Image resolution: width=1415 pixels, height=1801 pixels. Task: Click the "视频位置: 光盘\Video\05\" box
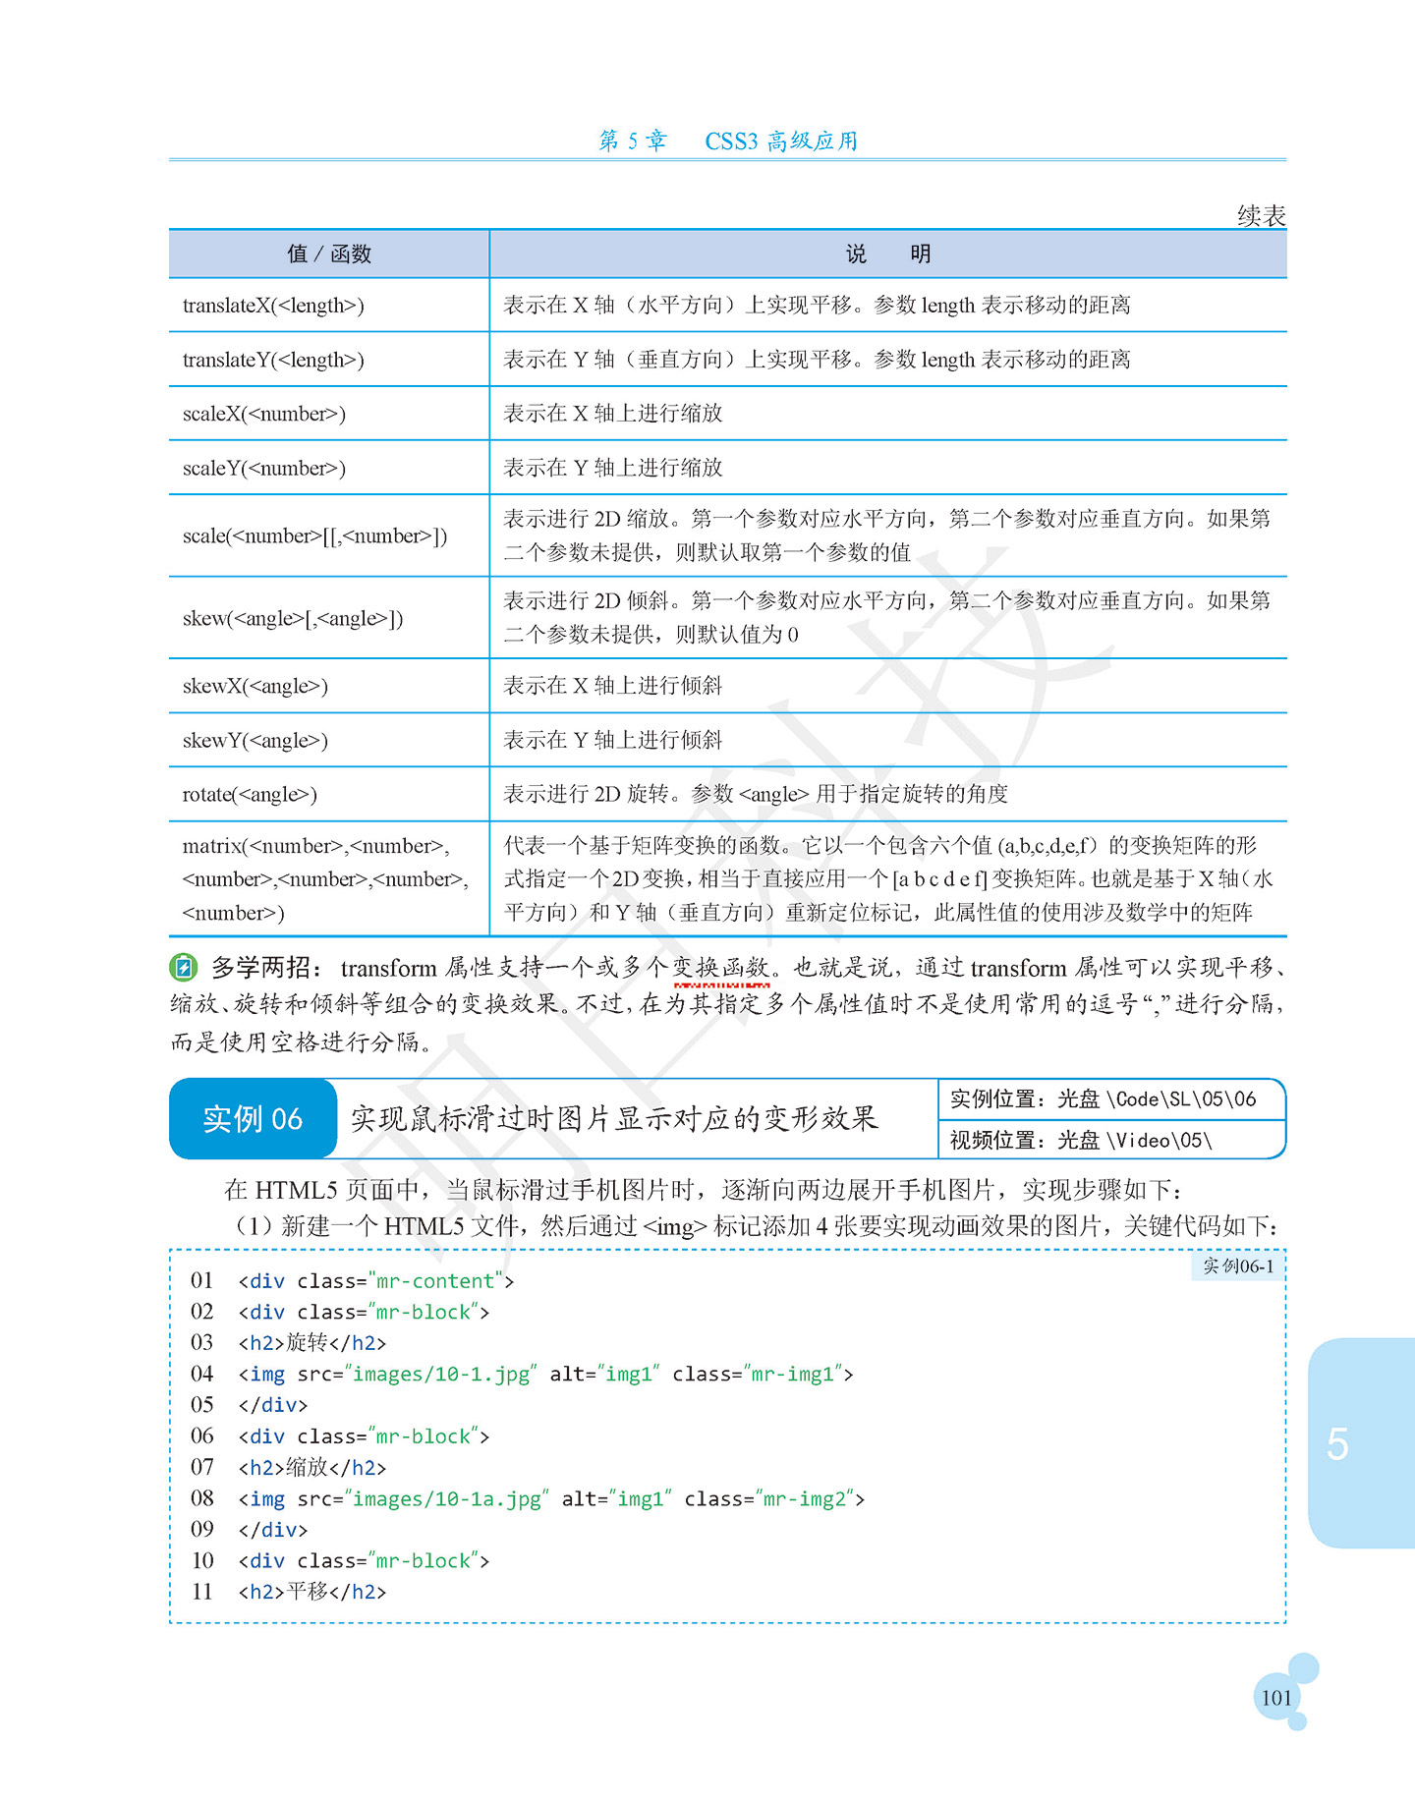click(x=1111, y=1140)
